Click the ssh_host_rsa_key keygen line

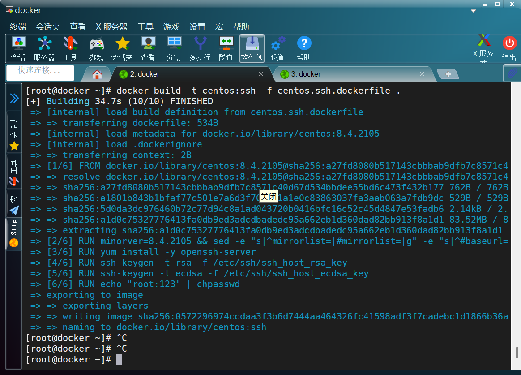tap(189, 263)
